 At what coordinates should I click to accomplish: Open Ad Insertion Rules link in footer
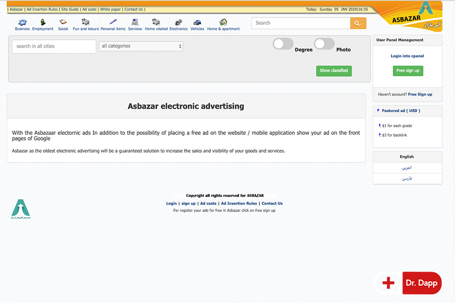pos(239,204)
